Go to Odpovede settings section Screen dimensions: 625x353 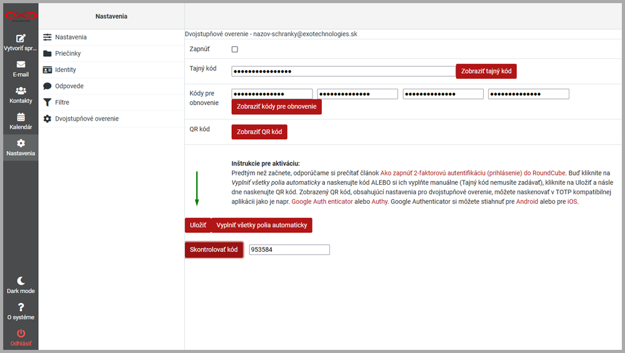point(69,86)
